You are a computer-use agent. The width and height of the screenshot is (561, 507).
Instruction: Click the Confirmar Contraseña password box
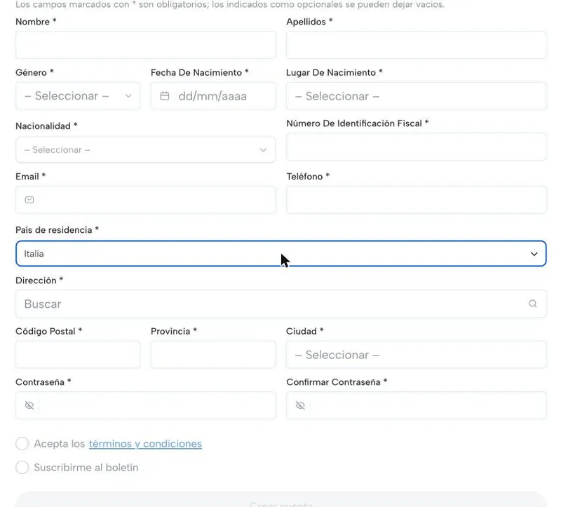(x=416, y=405)
